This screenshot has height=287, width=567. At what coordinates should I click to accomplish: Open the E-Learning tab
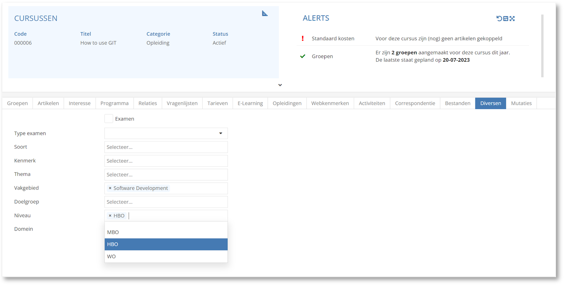point(250,103)
